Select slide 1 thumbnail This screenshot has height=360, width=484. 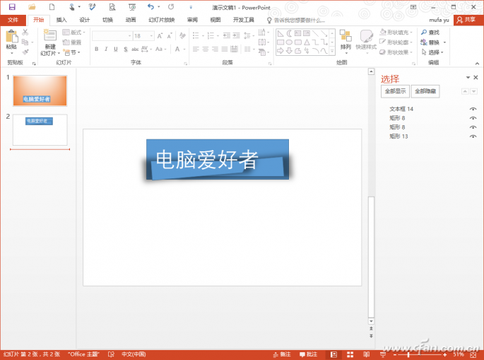point(40,91)
